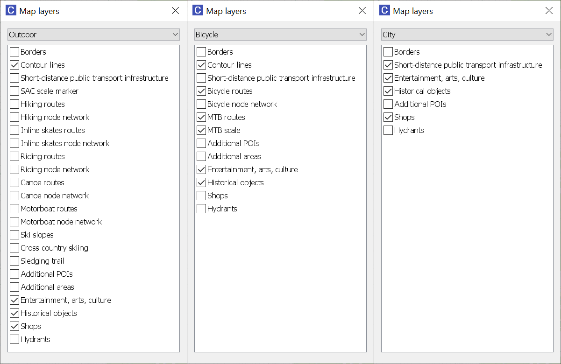Image resolution: width=561 pixels, height=364 pixels.
Task: Turn on the Ski slopes layer
Action: click(14, 235)
